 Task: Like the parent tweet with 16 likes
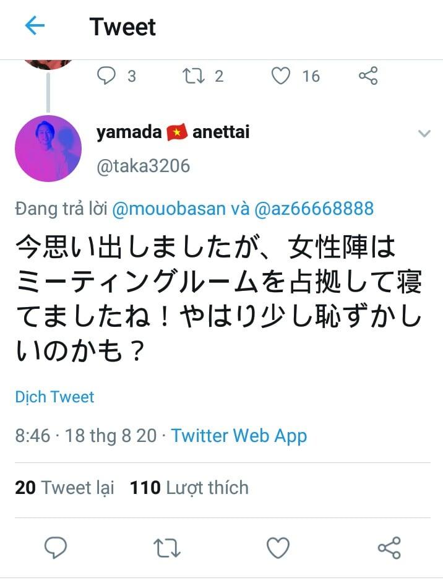(x=282, y=76)
